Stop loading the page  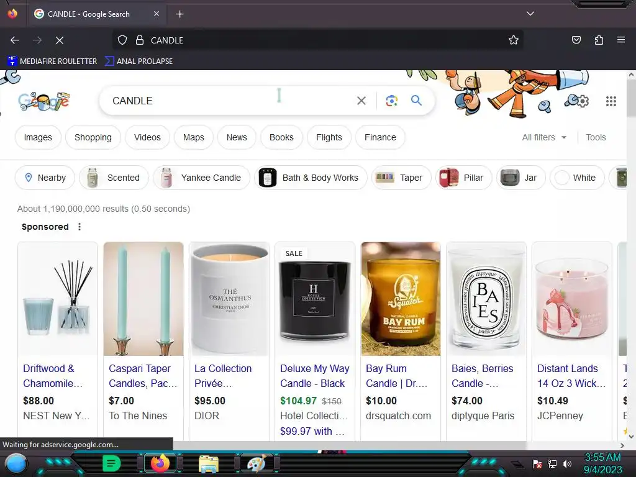(60, 40)
